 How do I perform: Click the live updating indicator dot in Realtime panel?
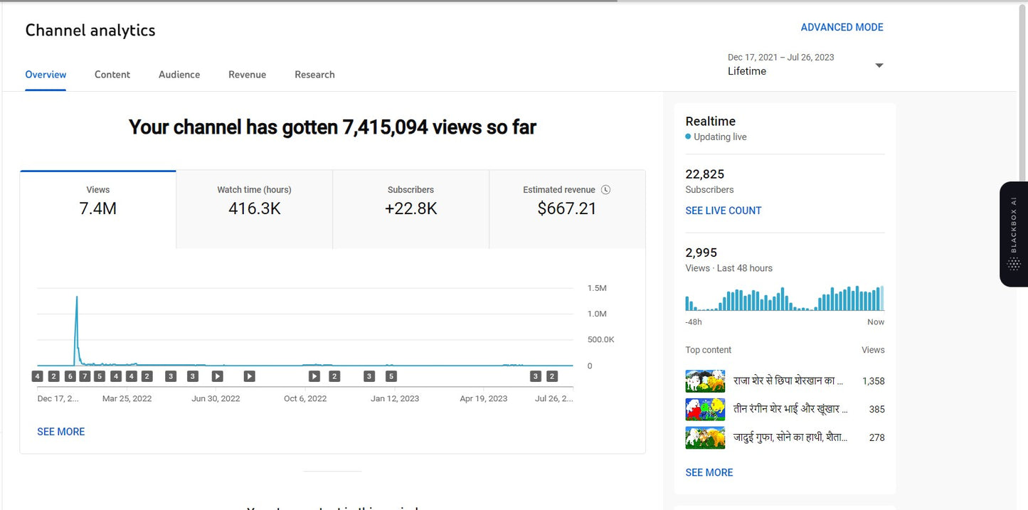[x=689, y=137]
